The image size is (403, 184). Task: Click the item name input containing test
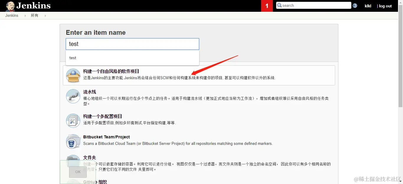(x=132, y=44)
